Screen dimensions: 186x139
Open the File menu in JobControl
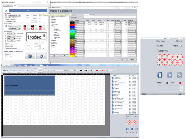[4, 67]
